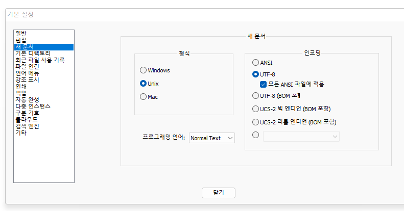Open 최근 파일 사용 기록 settings
The width and height of the screenshot is (404, 211).
[x=40, y=60]
